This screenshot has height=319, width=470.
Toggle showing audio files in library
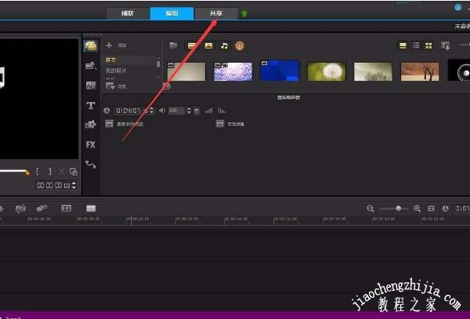pos(224,46)
